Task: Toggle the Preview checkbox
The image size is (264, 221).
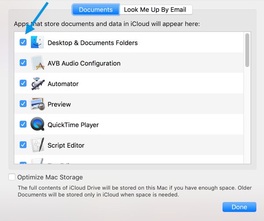Action: point(23,104)
